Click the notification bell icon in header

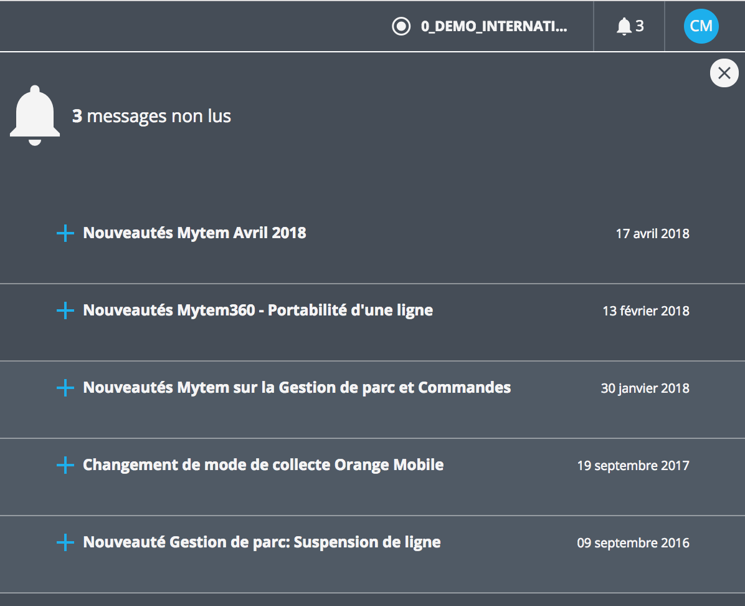pyautogui.click(x=624, y=26)
